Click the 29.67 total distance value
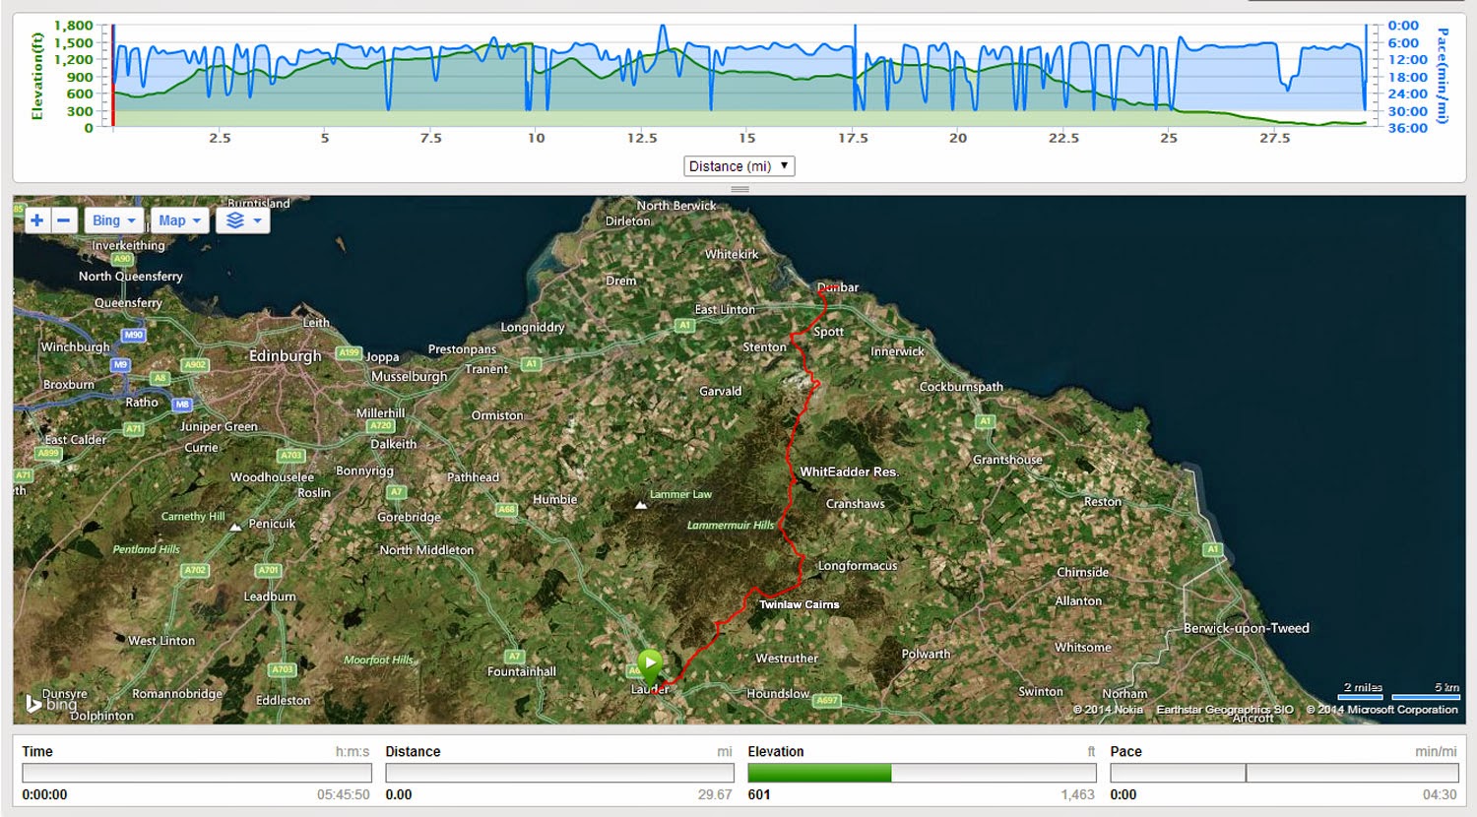 [x=715, y=794]
